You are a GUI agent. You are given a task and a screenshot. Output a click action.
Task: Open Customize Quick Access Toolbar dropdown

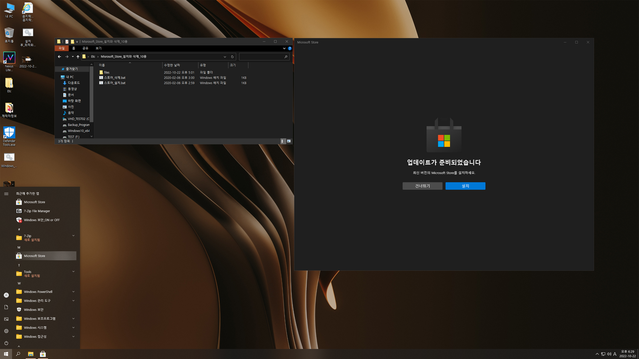point(77,41)
